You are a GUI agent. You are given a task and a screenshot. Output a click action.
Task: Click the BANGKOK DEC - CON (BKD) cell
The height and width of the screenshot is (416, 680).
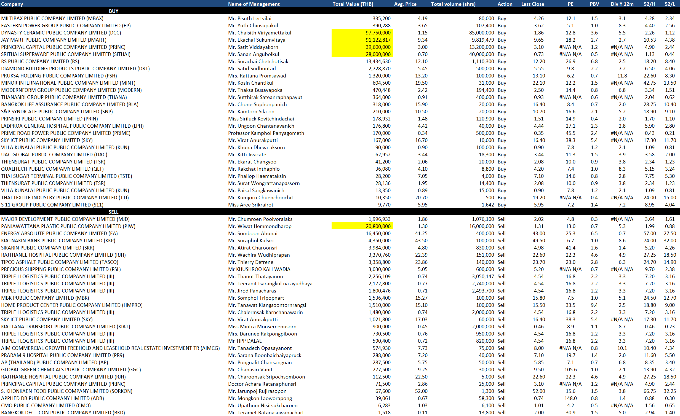point(63,412)
